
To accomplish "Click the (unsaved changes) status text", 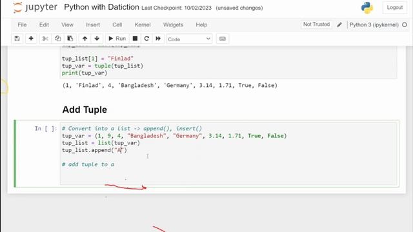I will coord(239,8).
